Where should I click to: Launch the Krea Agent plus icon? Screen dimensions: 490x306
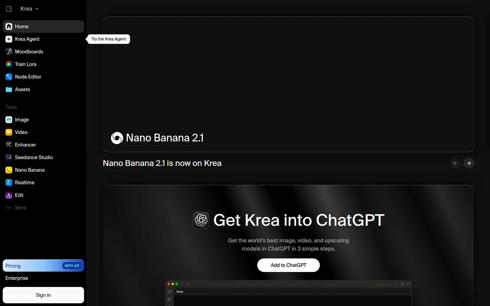point(9,39)
